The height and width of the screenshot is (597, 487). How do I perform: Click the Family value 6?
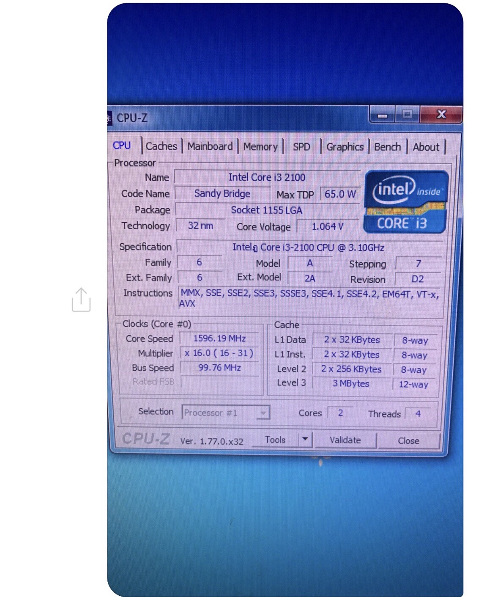point(200,262)
